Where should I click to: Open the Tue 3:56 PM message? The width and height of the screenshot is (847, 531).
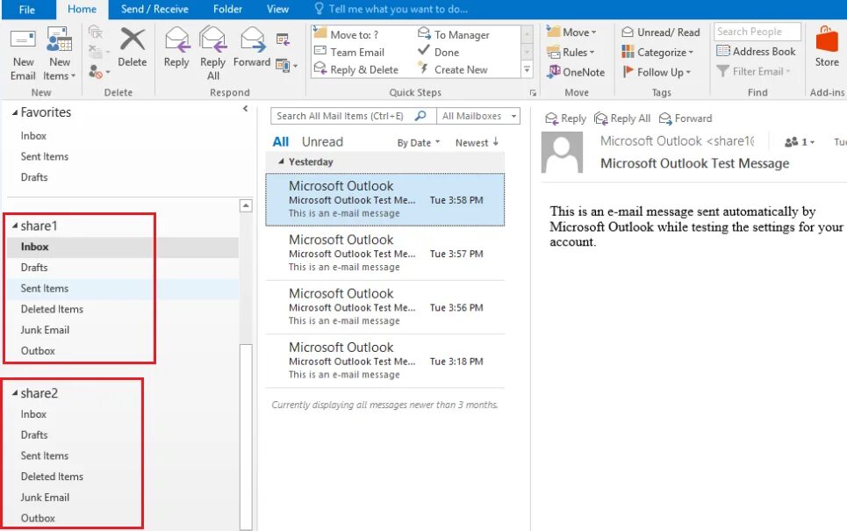(x=385, y=307)
